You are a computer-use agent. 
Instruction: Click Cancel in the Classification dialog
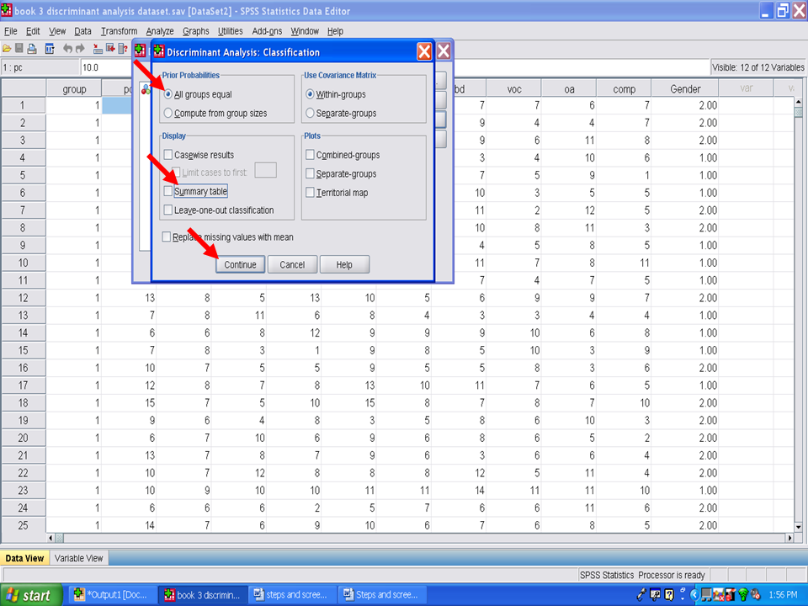[x=292, y=264]
